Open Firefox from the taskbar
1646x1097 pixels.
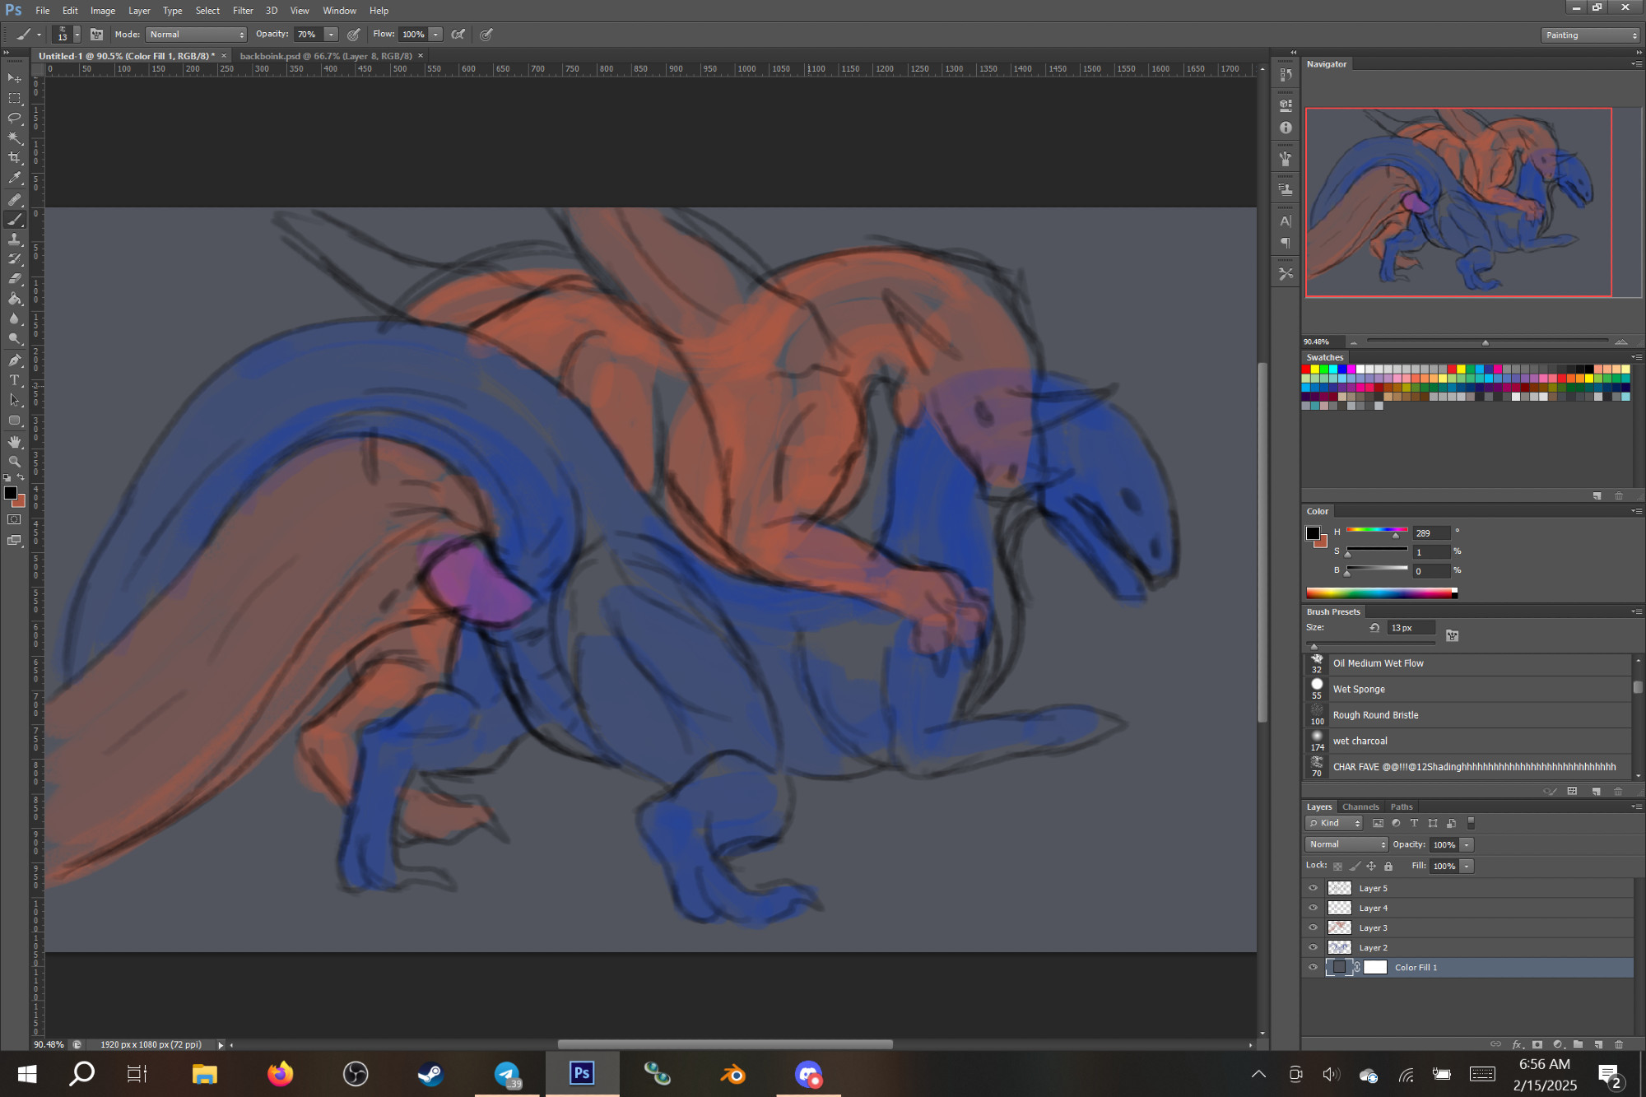[280, 1074]
